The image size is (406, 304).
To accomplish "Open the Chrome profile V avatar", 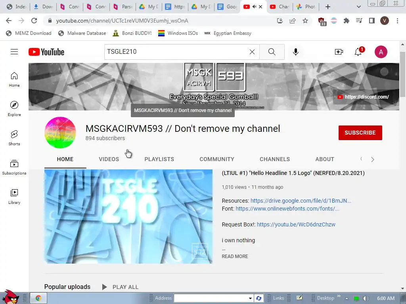I will pyautogui.click(x=385, y=21).
